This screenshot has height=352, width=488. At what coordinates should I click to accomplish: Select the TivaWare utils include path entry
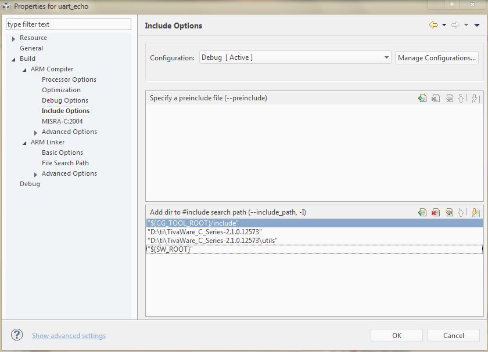pyautogui.click(x=213, y=240)
